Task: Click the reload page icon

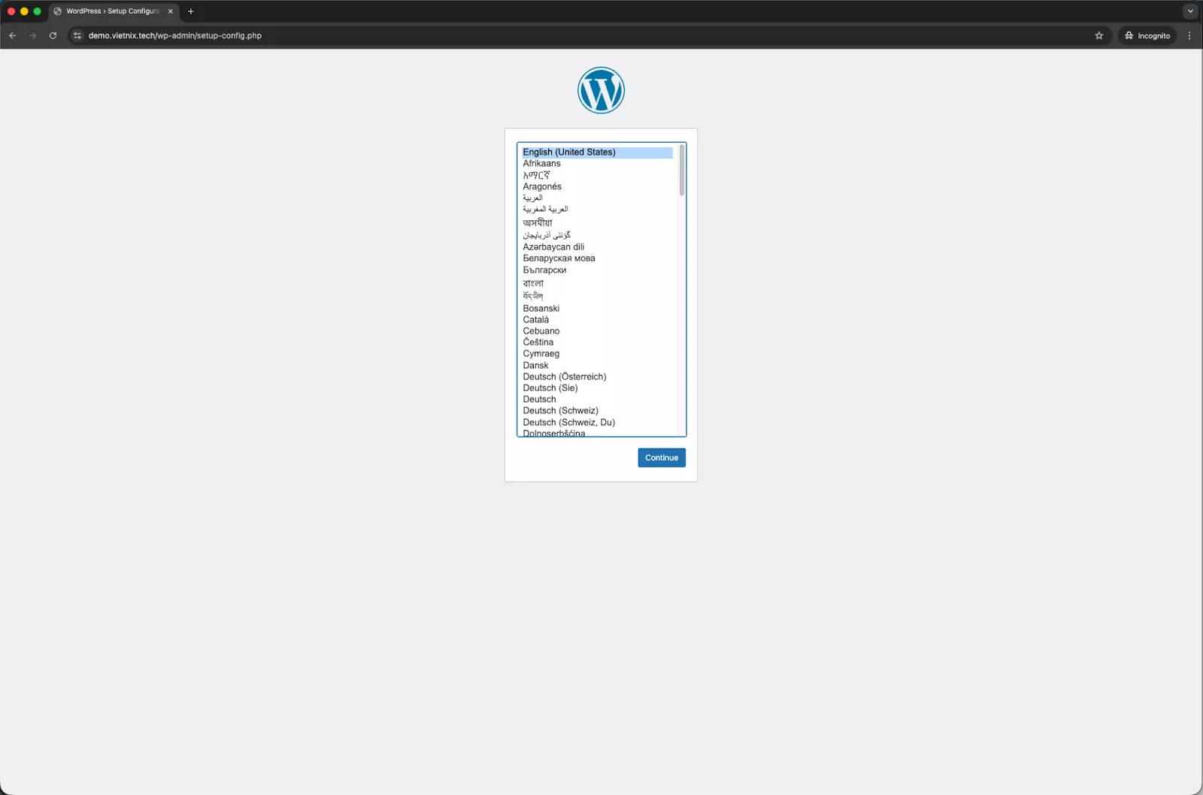Action: pos(53,35)
